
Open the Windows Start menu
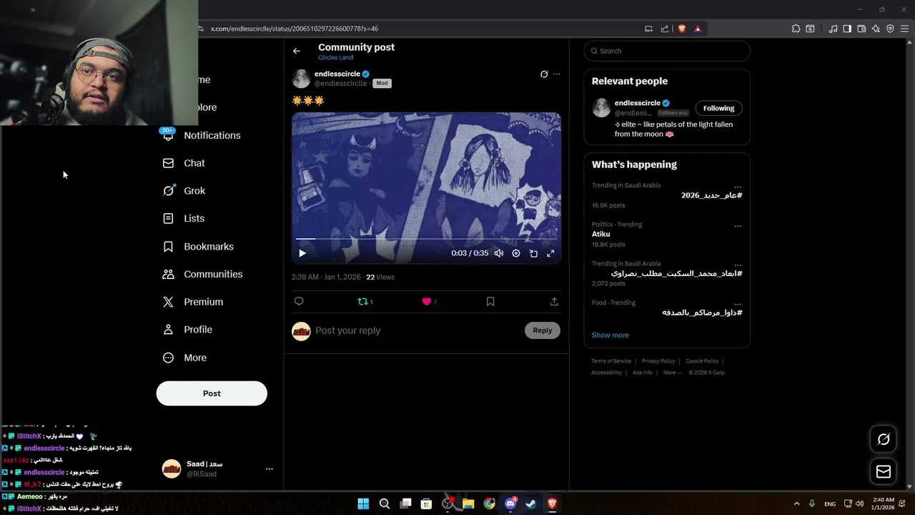[363, 504]
